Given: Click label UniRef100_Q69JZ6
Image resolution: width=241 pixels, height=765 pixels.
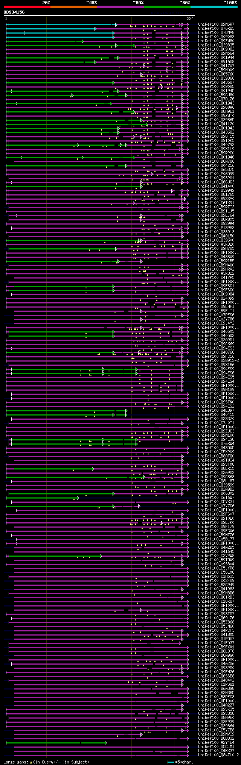Looking at the screenshot, I should (216, 618).
